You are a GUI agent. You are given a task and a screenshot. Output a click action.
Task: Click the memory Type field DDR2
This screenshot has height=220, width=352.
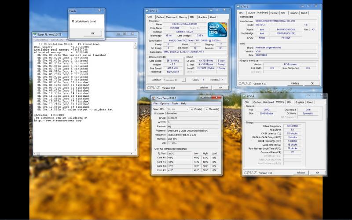[x=266, y=110]
